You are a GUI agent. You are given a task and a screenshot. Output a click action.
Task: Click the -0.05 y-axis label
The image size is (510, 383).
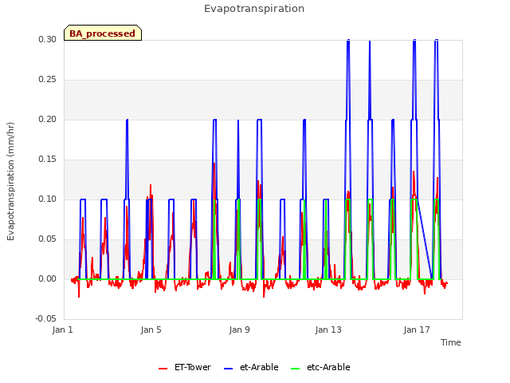(x=45, y=319)
